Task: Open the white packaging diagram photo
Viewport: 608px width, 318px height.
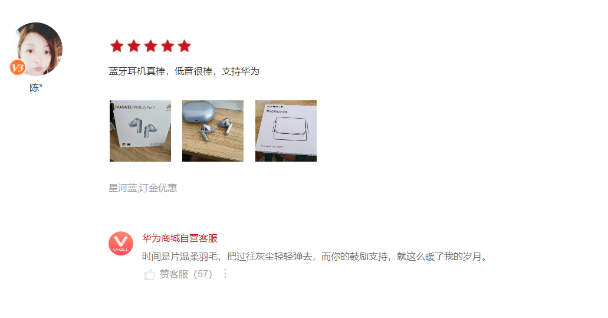Action: point(286,131)
